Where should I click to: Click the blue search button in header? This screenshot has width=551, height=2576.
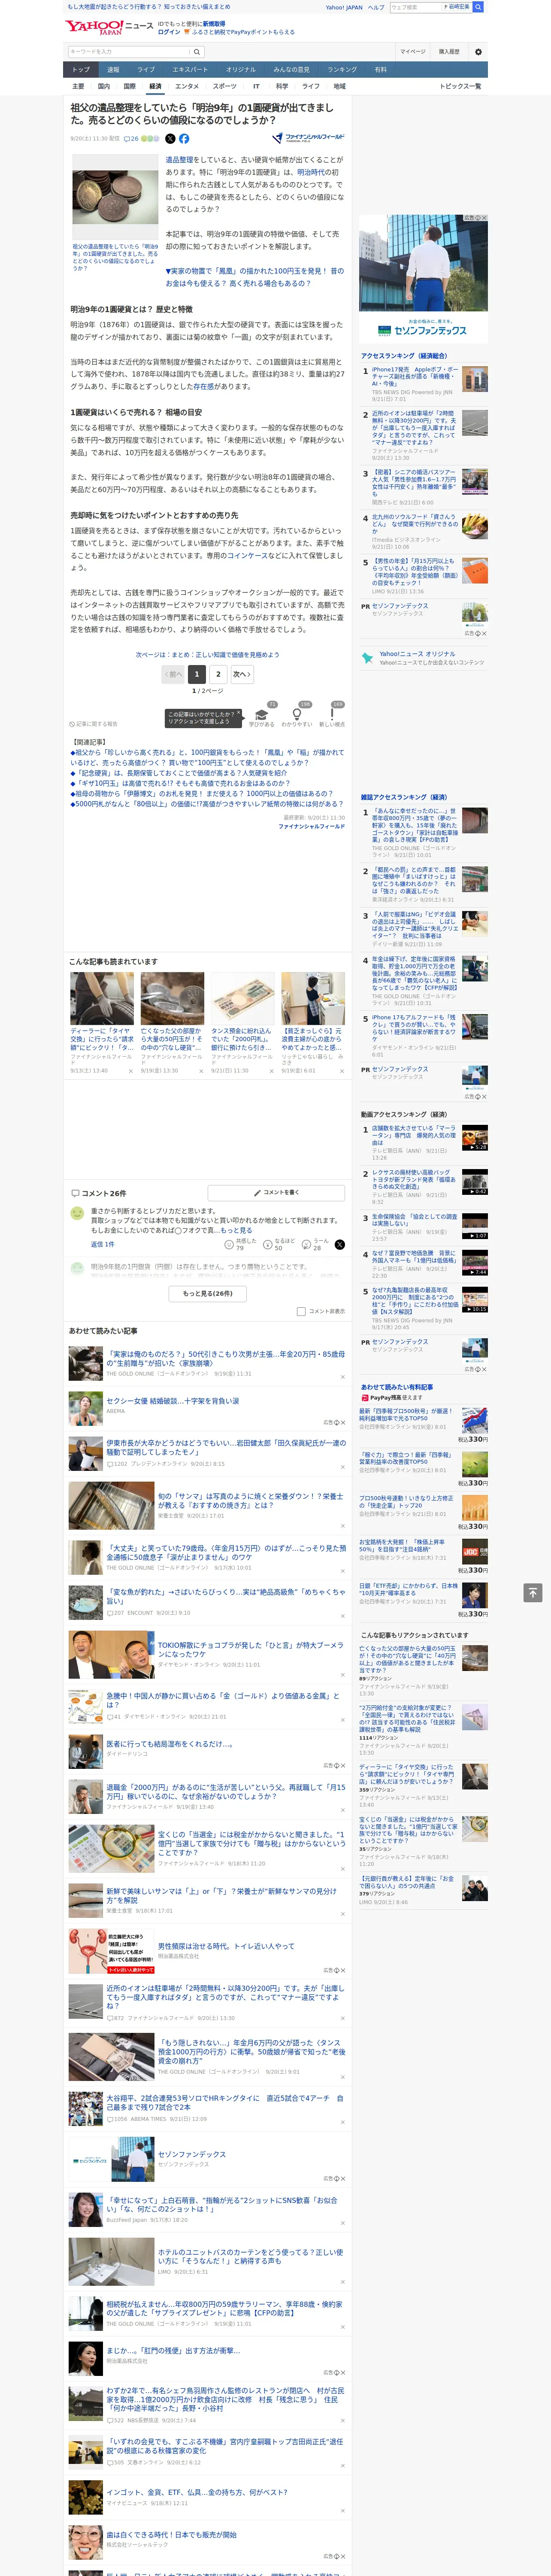point(478,7)
